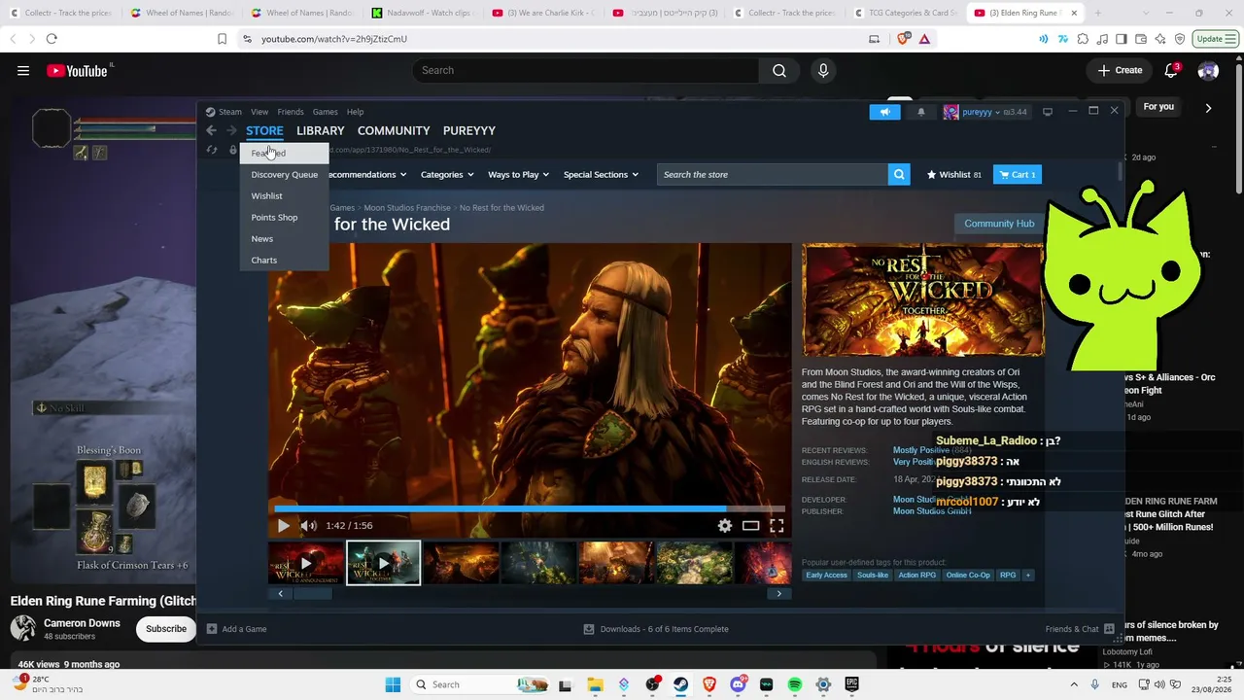Search YouTube with voice microphone

point(823,70)
